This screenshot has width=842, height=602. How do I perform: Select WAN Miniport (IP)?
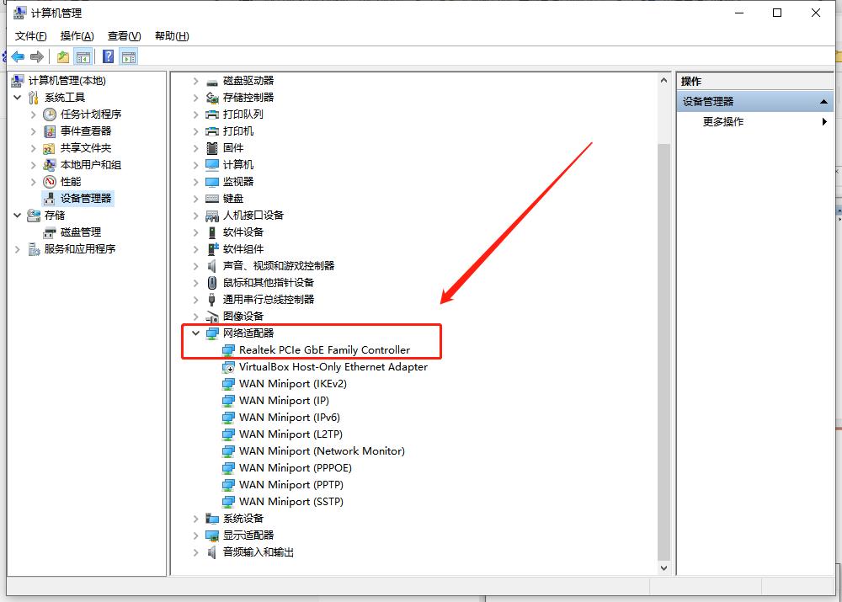[284, 401]
